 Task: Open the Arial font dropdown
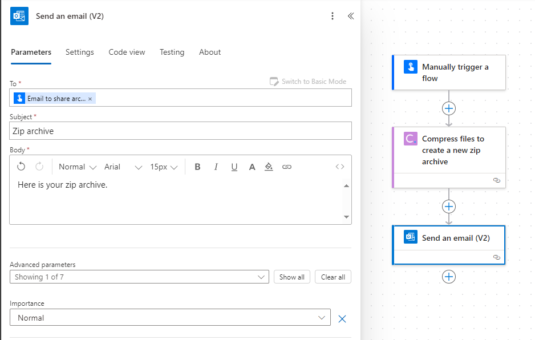[x=123, y=167]
